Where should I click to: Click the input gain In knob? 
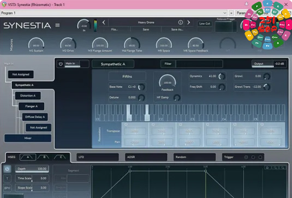pyautogui.click(x=84, y=25)
